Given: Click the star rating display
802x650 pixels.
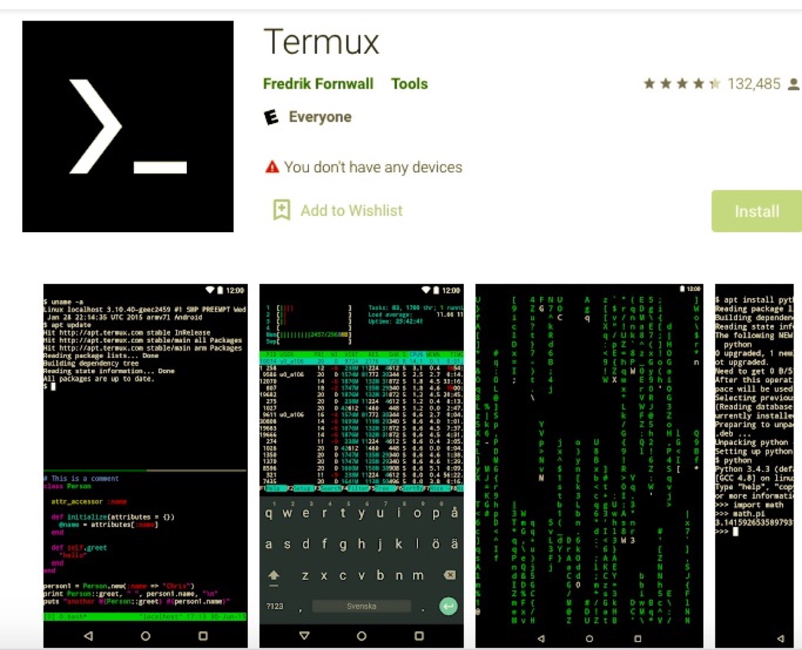Looking at the screenshot, I should tap(682, 83).
